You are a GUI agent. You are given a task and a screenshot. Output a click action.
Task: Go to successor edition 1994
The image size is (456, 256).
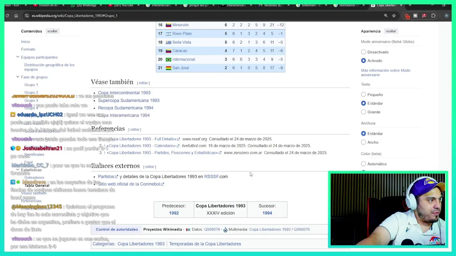tap(267, 213)
